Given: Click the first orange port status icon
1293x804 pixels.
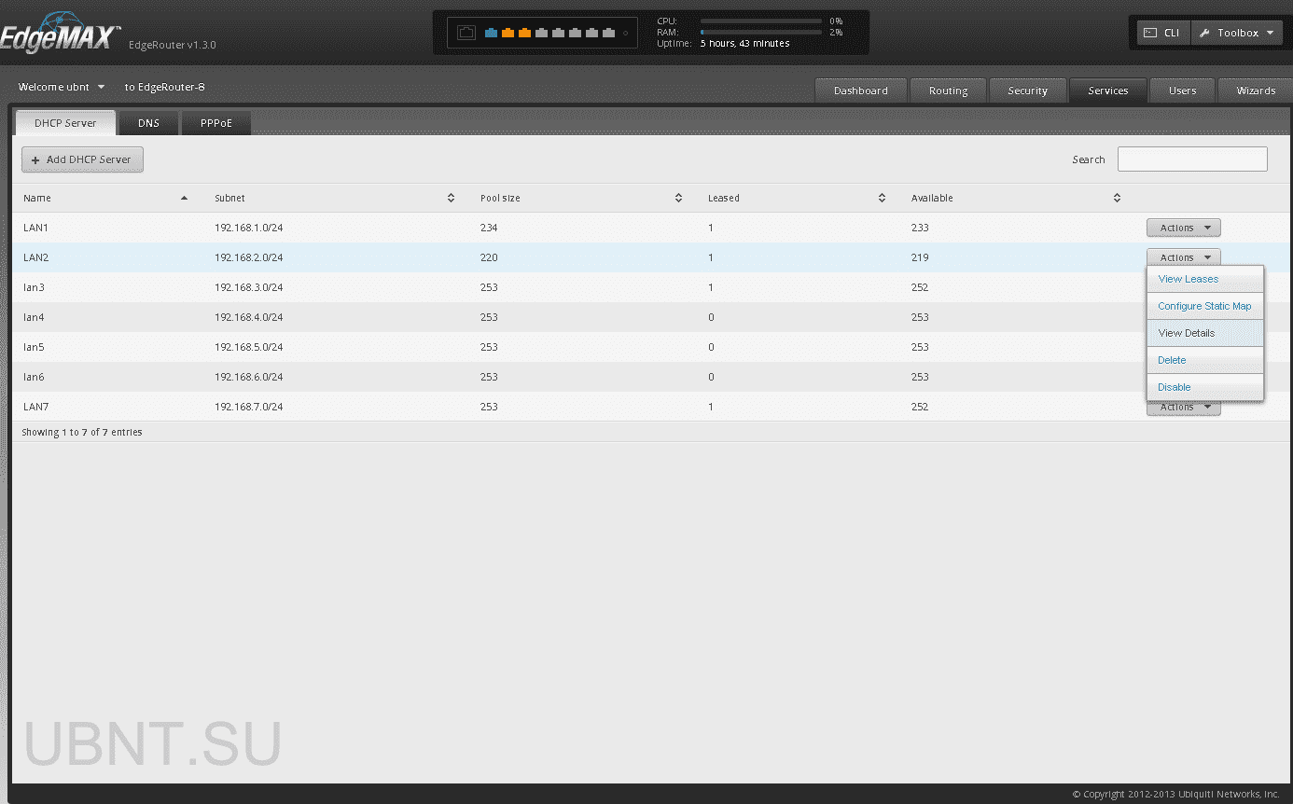Looking at the screenshot, I should (508, 32).
